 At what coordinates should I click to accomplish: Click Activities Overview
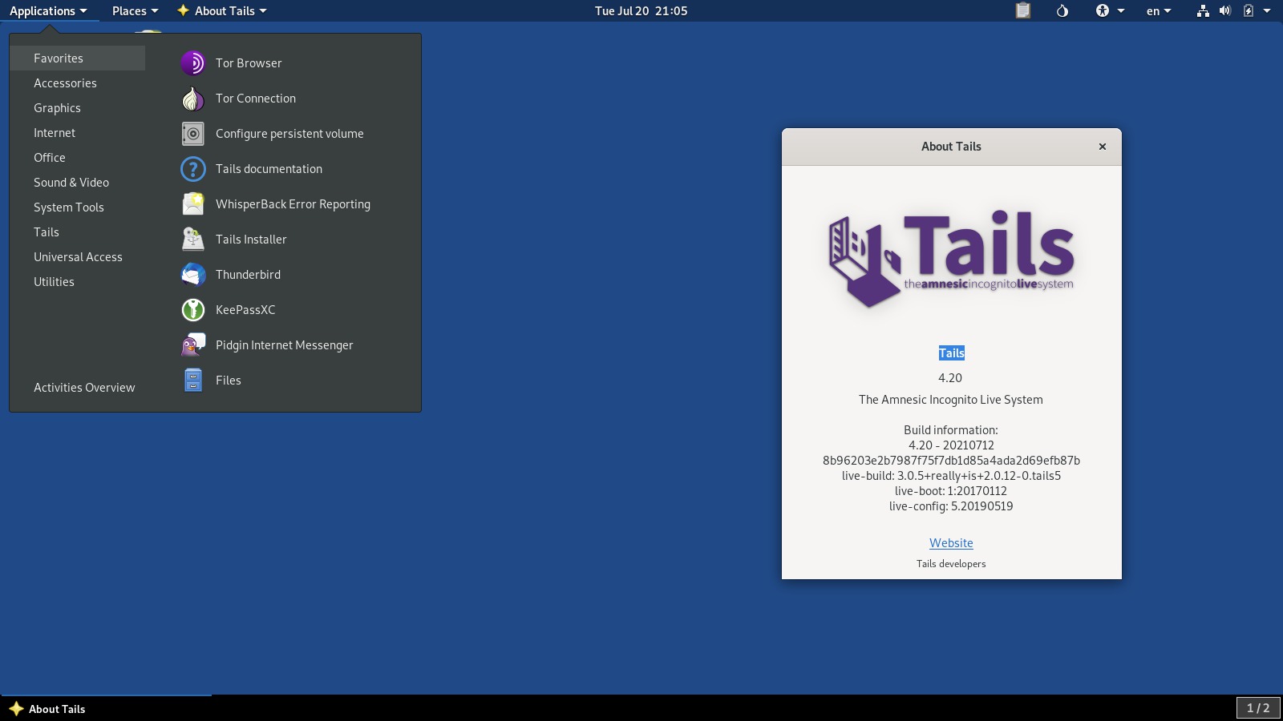tap(84, 387)
